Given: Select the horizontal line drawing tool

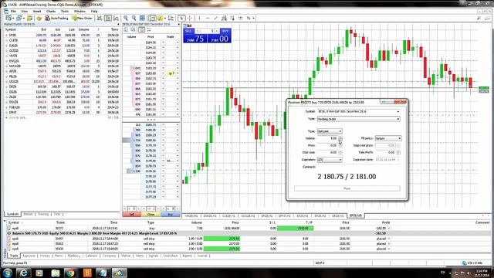Looking at the screenshot, I should coord(208,19).
